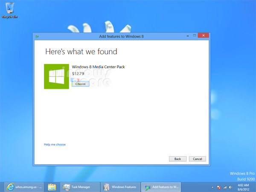Click the green Windows 8 Media Center Pack tile
This screenshot has width=256, height=192.
(x=56, y=76)
